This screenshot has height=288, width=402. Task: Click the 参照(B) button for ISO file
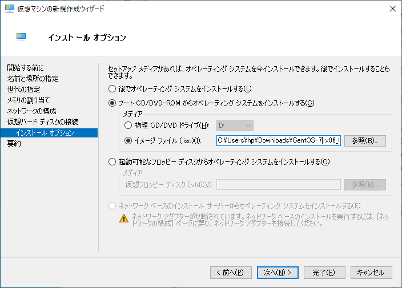coord(365,141)
